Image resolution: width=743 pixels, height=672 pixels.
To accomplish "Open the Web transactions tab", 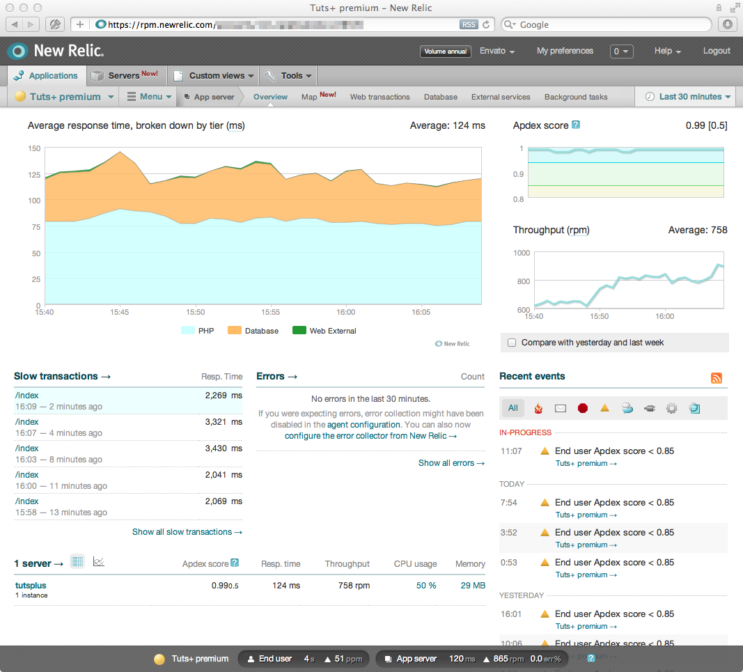I will [x=380, y=97].
